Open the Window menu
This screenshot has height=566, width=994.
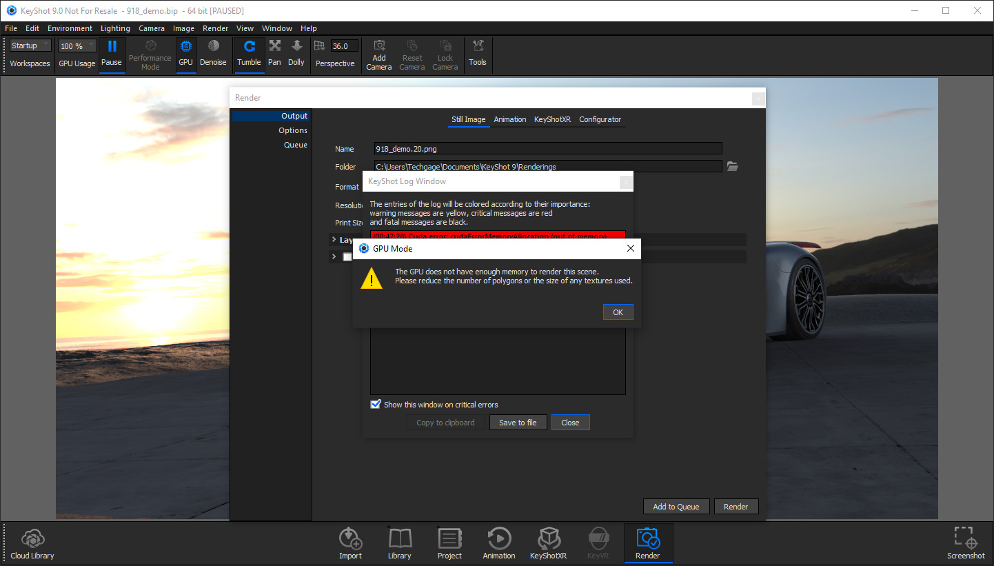point(277,28)
